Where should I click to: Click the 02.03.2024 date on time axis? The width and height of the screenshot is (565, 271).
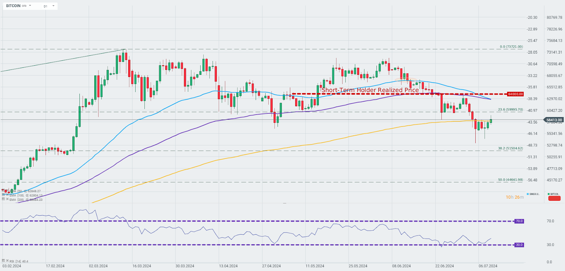[98, 266]
